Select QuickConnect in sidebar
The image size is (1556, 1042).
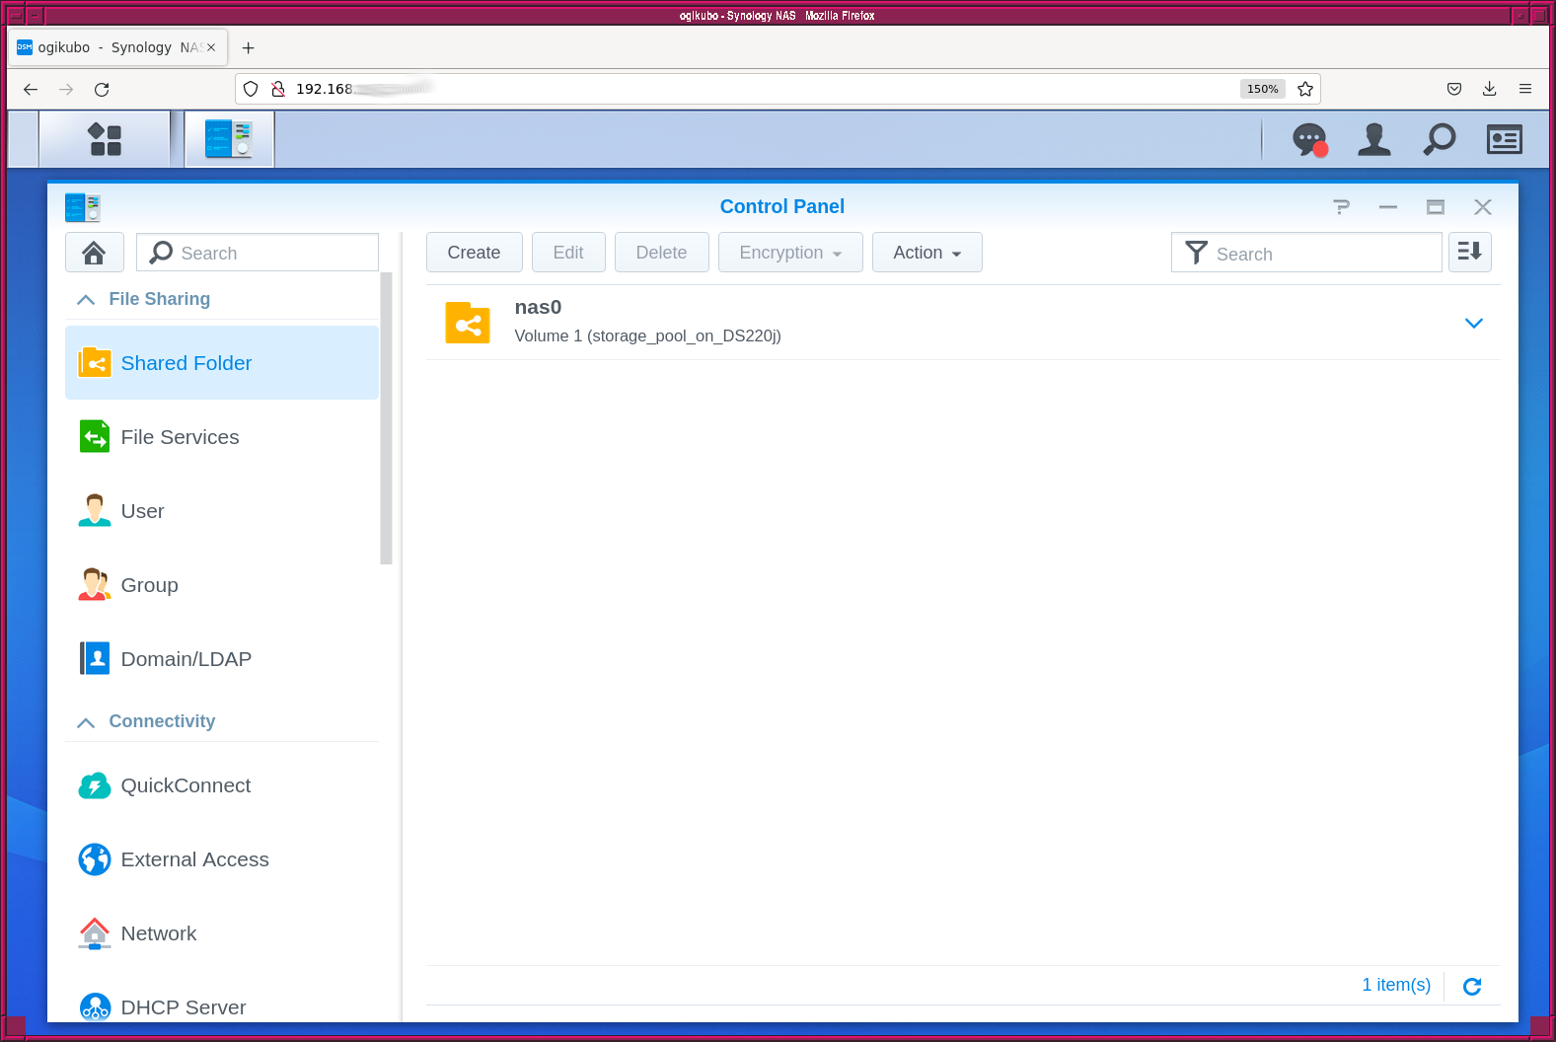[x=185, y=785]
